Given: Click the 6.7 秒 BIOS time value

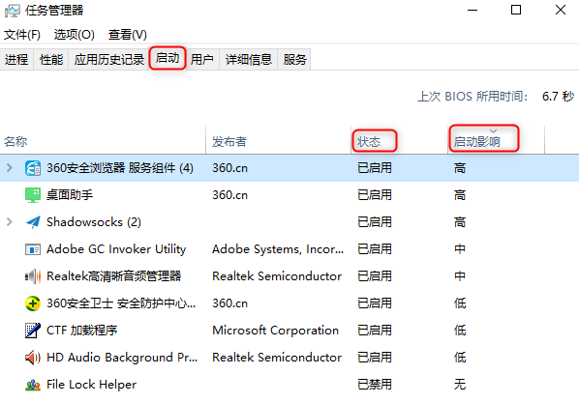Looking at the screenshot, I should pos(558,97).
